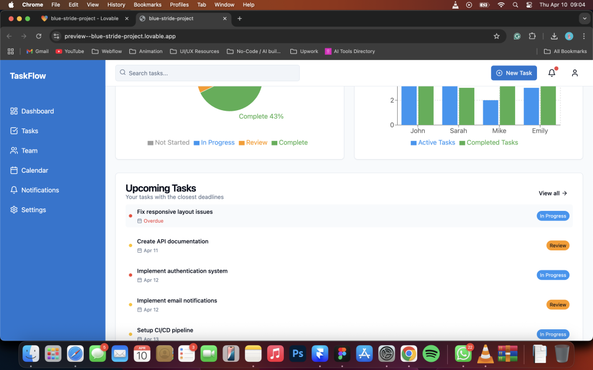Click the Dashboard sidebar icon

click(14, 111)
